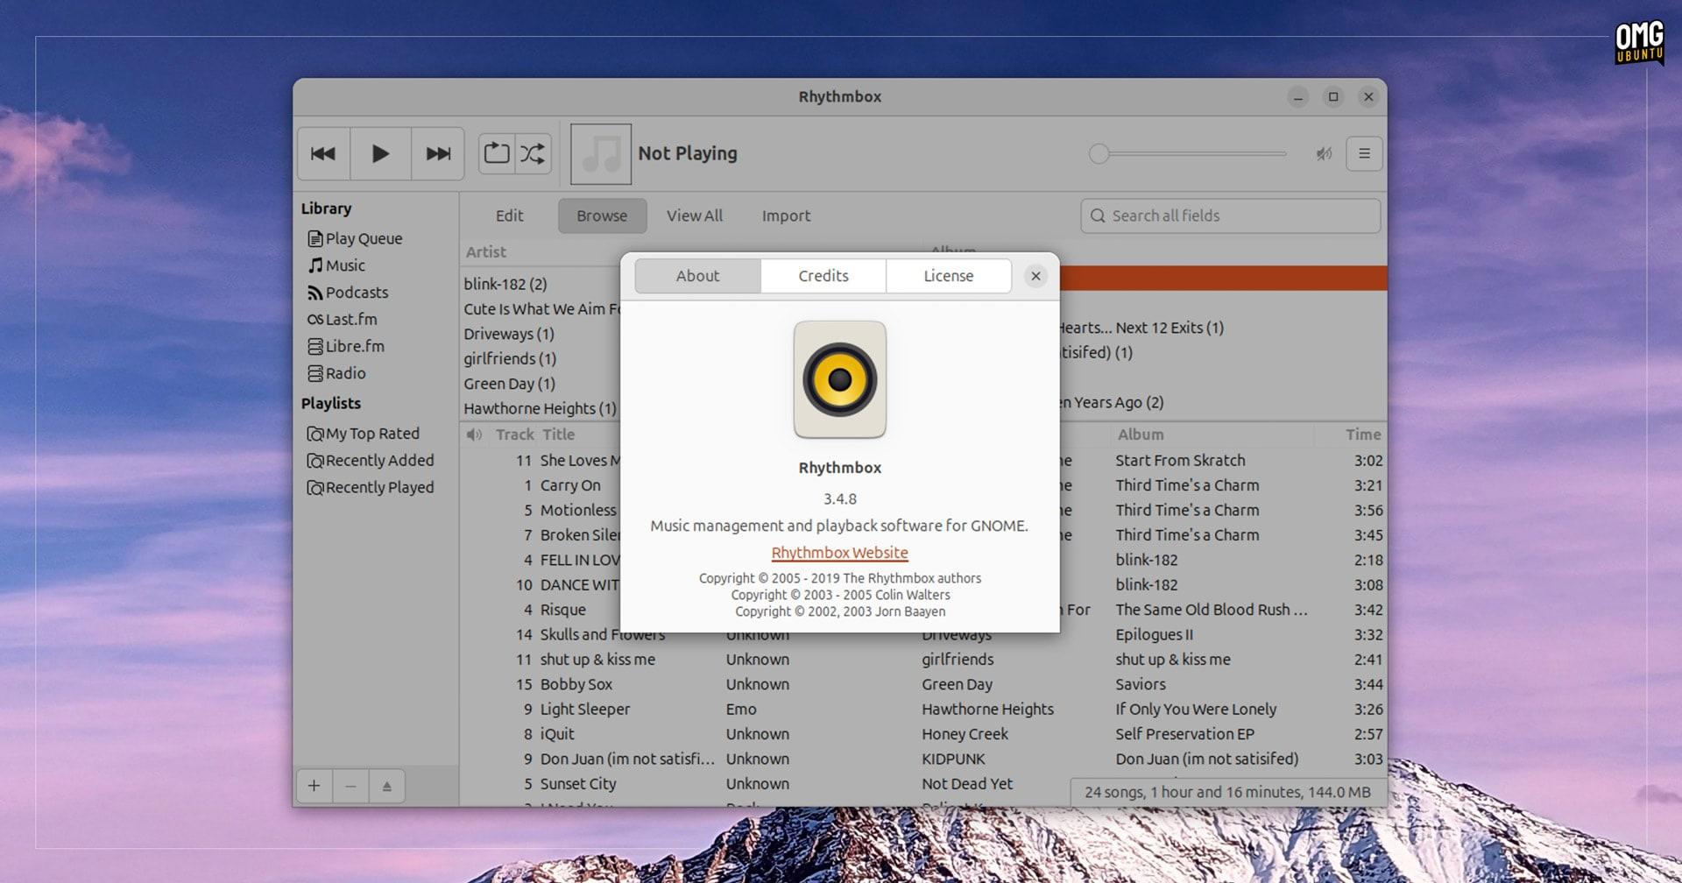Toggle repeat playback mode
Viewport: 1682px width, 883px height.
497,154
